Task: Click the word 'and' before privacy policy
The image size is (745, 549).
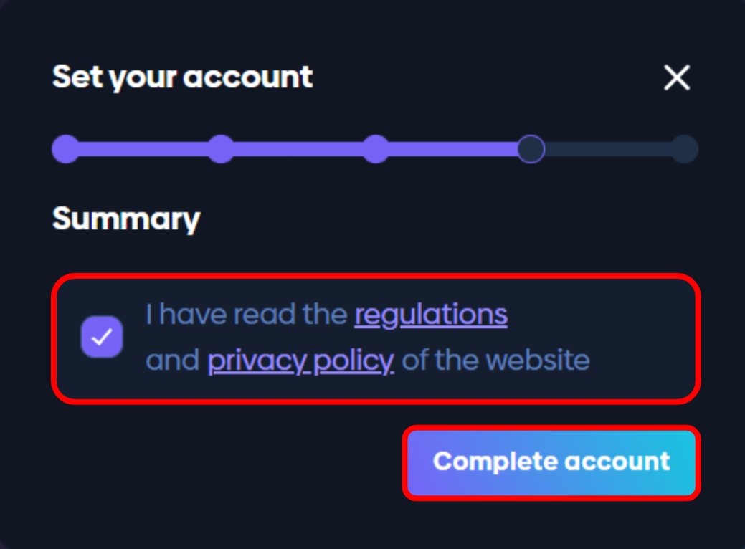Action: tap(172, 360)
